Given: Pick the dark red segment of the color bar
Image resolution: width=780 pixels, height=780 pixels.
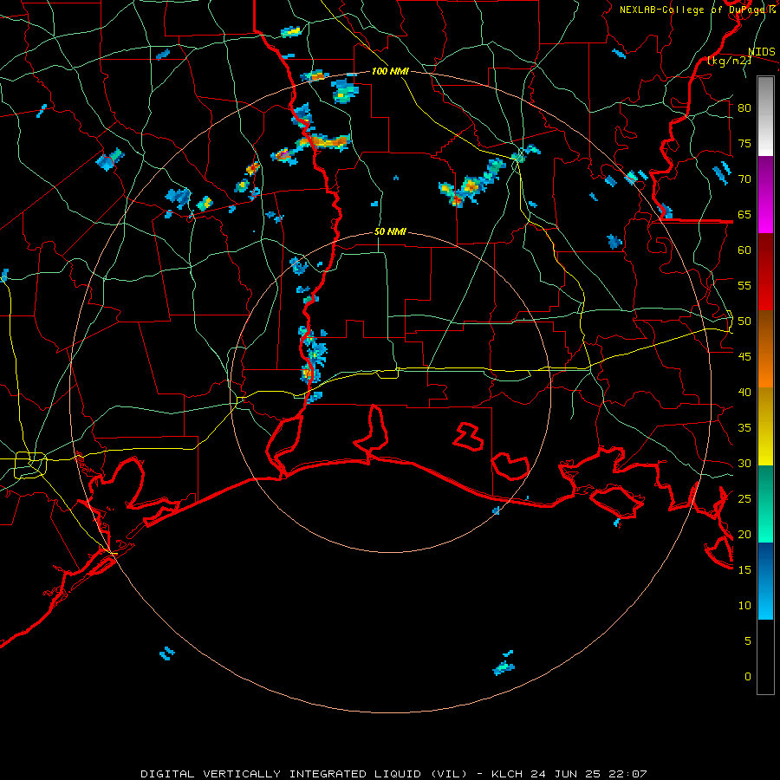Looking at the screenshot, I should pyautogui.click(x=765, y=271).
